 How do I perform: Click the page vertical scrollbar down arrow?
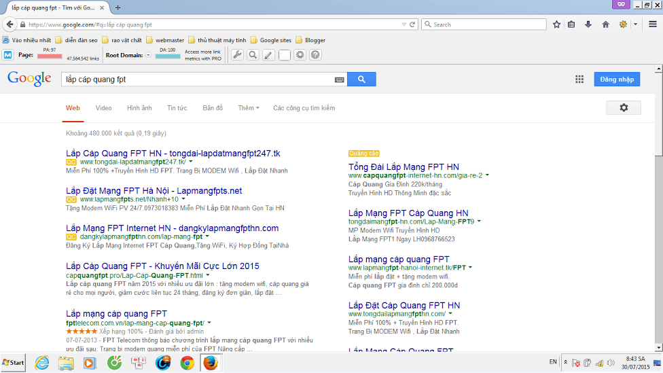[659, 348]
